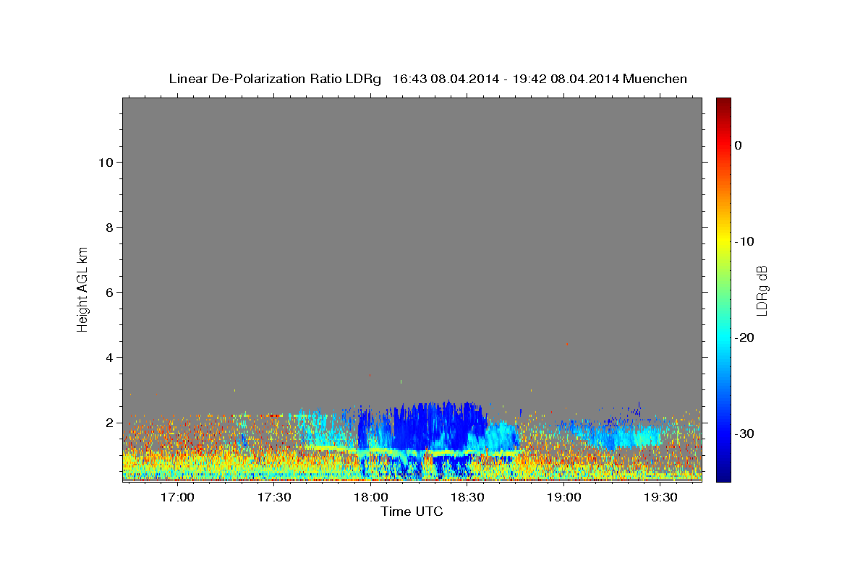Click the end time "19:42 08.04.2014" in title

click(x=566, y=79)
